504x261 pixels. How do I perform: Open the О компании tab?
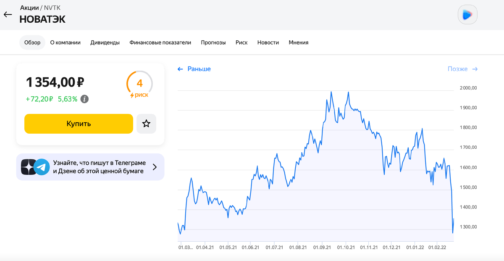click(x=66, y=42)
